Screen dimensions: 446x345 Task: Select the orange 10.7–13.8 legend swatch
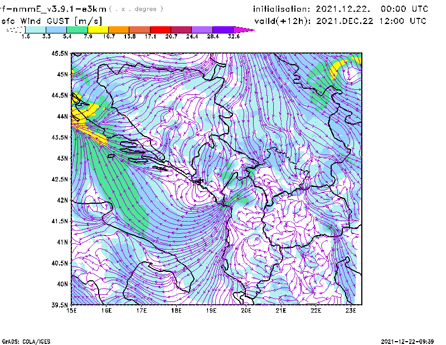point(119,30)
